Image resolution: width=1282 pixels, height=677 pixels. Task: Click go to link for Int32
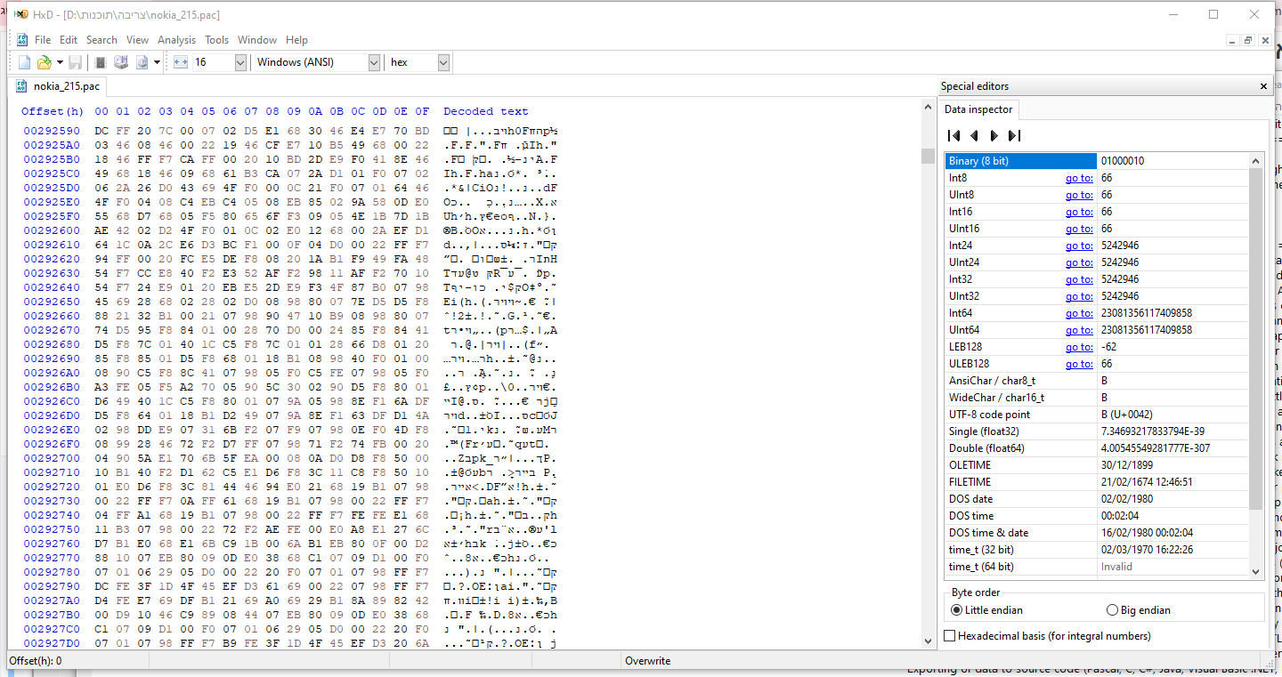pyautogui.click(x=1079, y=279)
